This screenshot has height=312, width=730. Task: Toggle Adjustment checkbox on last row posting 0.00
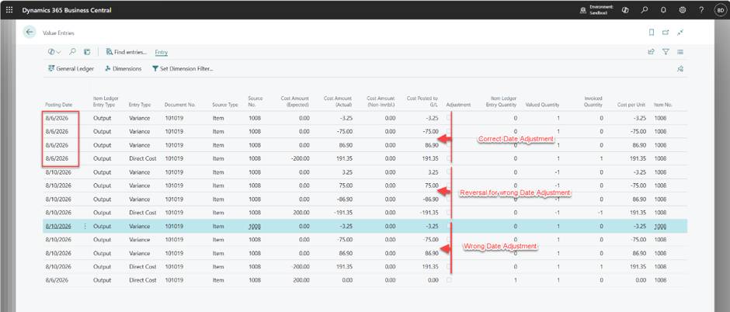[x=449, y=280]
